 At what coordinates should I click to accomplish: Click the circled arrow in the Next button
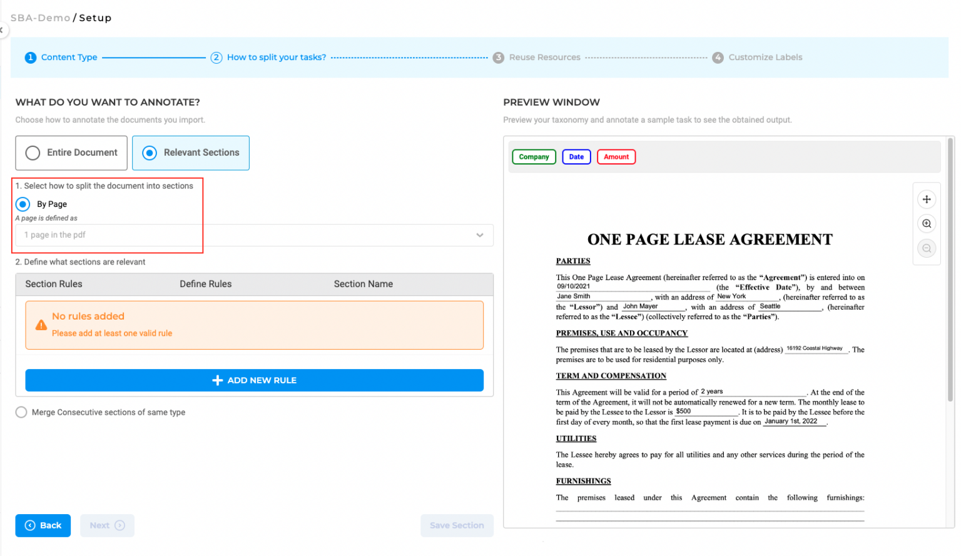click(119, 525)
